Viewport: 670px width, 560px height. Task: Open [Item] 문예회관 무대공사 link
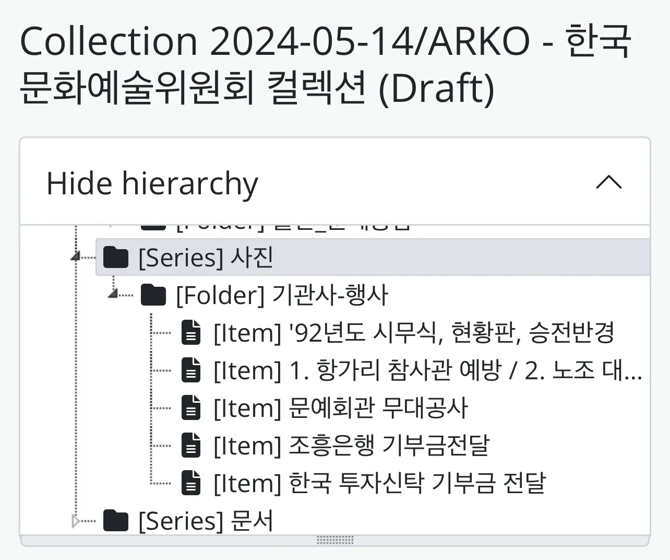tap(341, 408)
